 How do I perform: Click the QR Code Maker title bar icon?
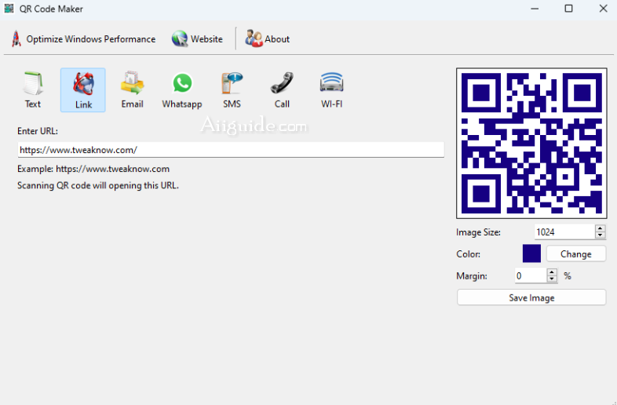tap(9, 9)
